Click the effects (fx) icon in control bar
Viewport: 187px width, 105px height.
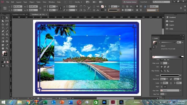(131, 6)
